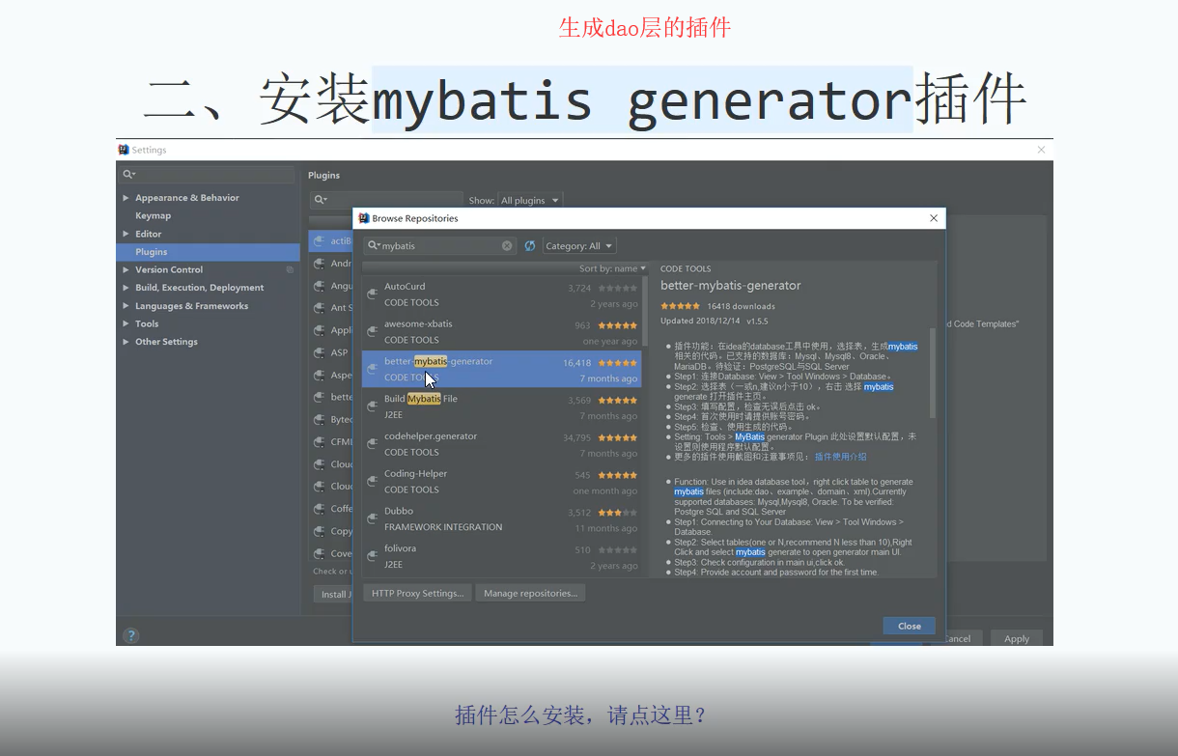Screen dimensions: 1178x756
Task: Select Plugins in settings tree
Action: [208, 252]
